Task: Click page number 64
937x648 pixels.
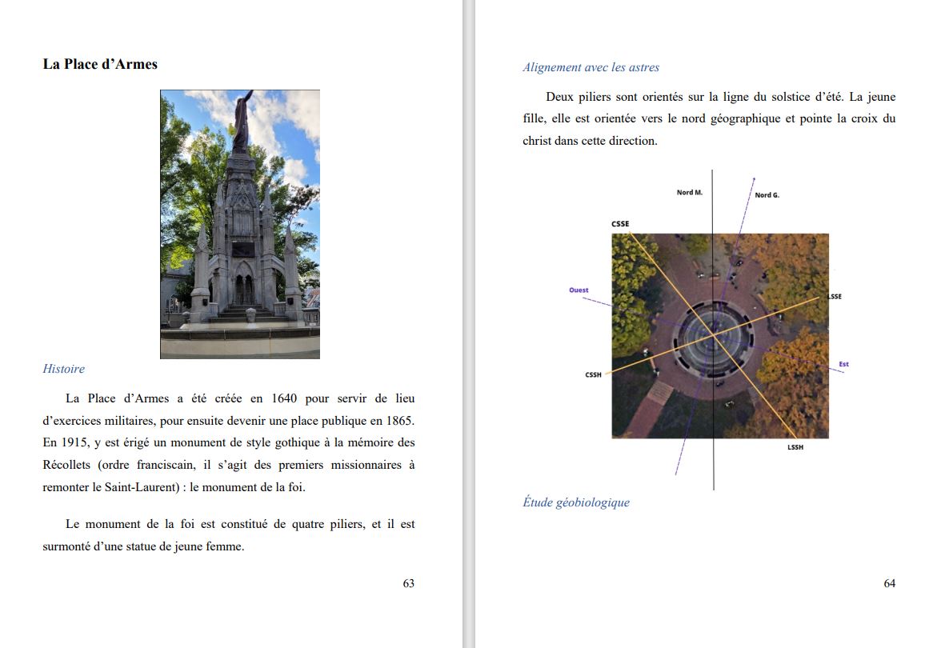Action: (x=889, y=583)
